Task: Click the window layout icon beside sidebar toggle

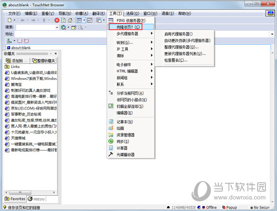Action: tap(90, 20)
